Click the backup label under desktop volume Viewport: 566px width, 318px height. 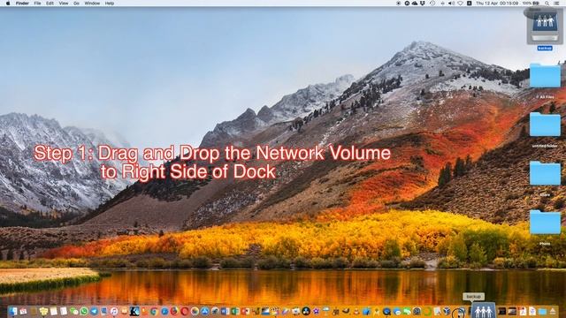pos(545,48)
